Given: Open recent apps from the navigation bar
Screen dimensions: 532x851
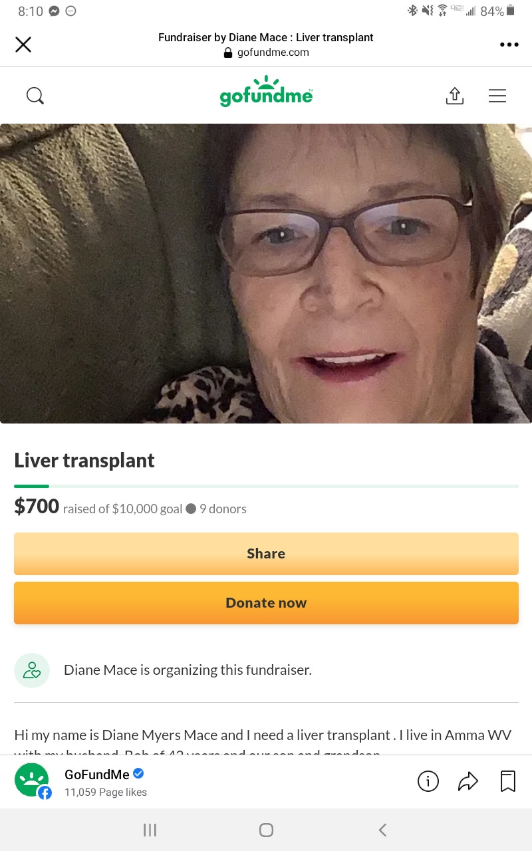Looking at the screenshot, I should point(150,830).
